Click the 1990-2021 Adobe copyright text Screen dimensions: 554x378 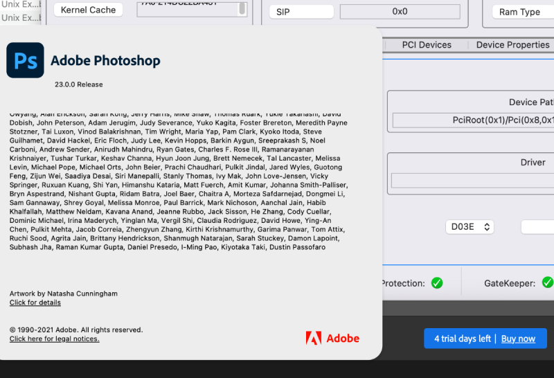[76, 330]
